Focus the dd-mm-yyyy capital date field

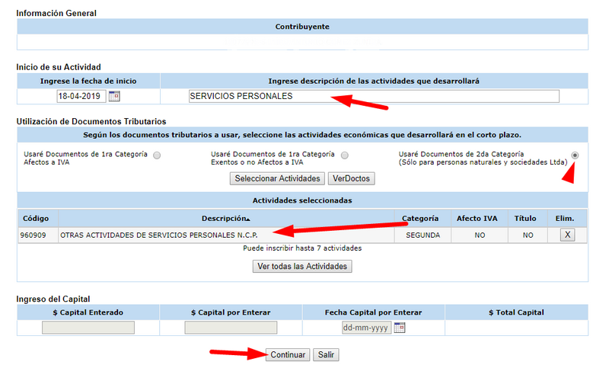[x=366, y=328]
